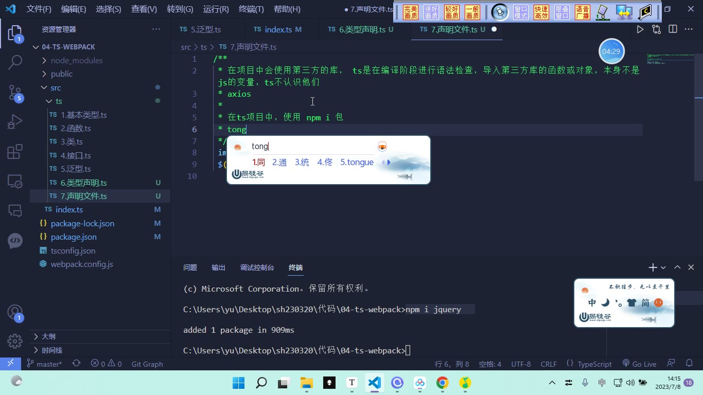
Task: Show next IME candidates page arrow
Action: [389, 163]
